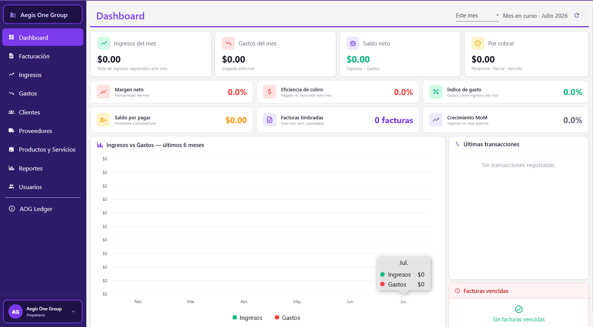
Task: Open the Este mes period dropdown
Action: [x=477, y=16]
